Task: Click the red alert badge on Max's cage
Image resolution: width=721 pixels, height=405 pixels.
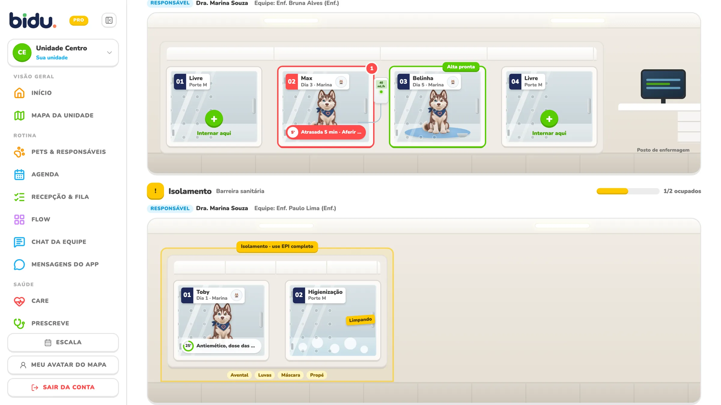Action: click(372, 68)
